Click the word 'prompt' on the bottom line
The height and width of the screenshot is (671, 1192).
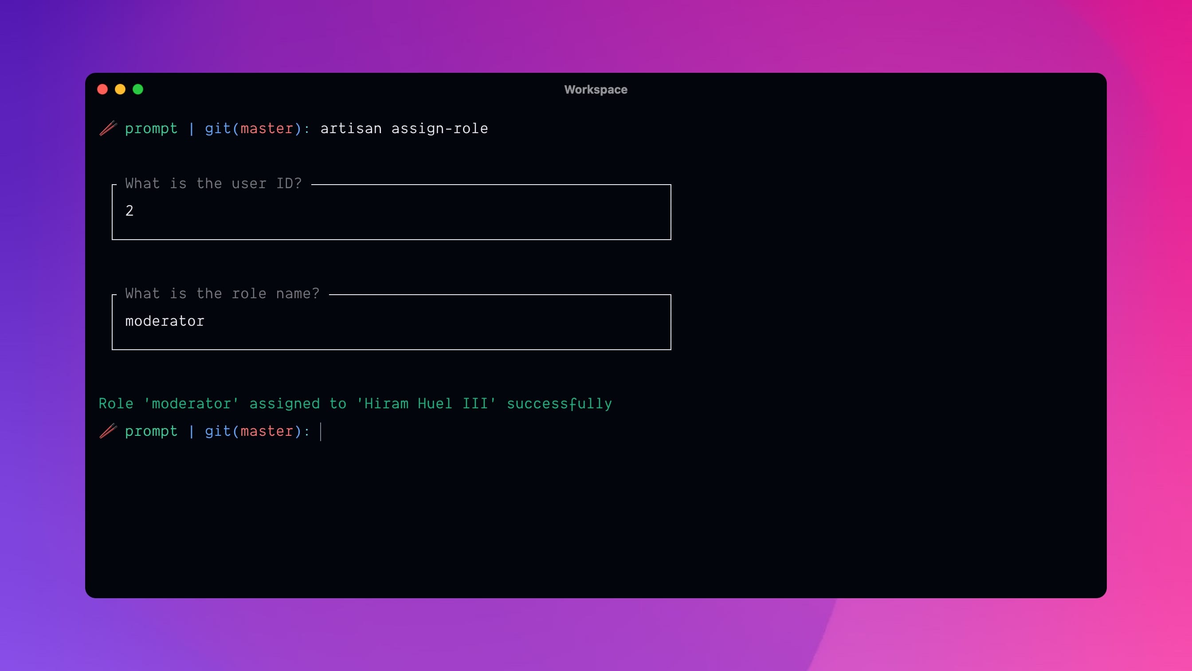[x=151, y=432]
